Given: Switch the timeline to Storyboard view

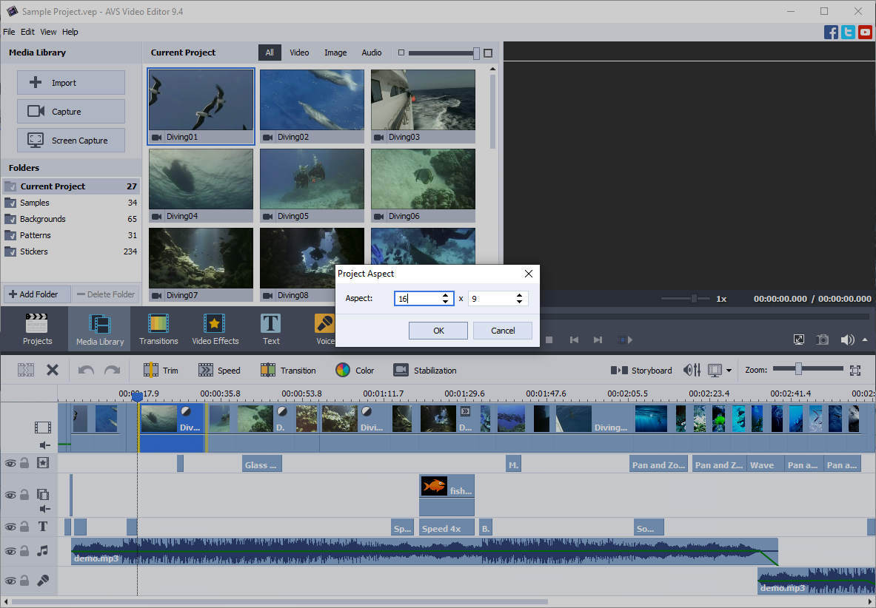Looking at the screenshot, I should pyautogui.click(x=641, y=370).
